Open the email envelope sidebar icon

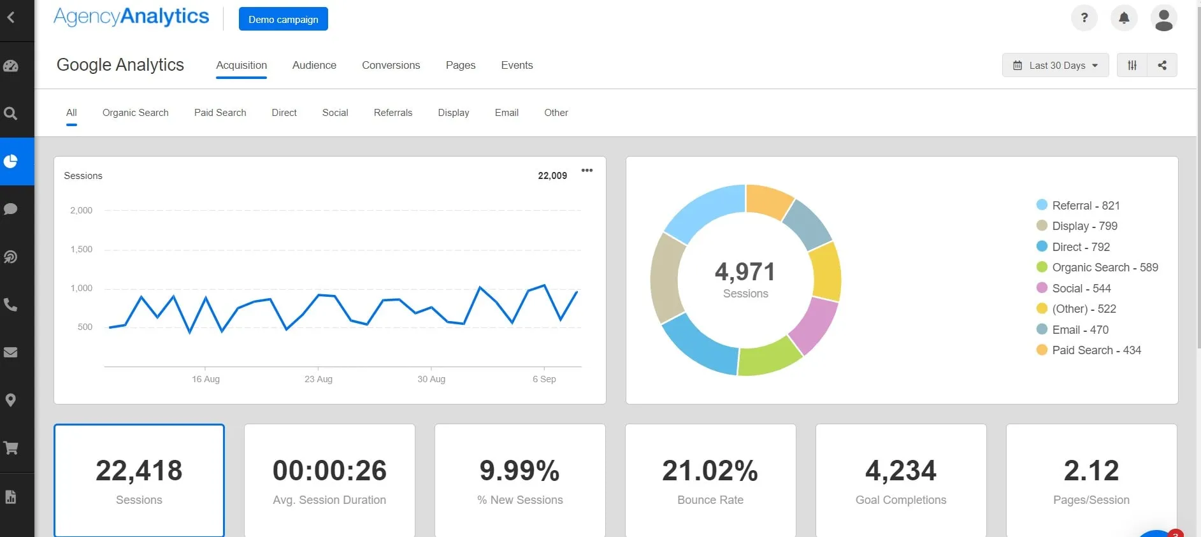[11, 352]
